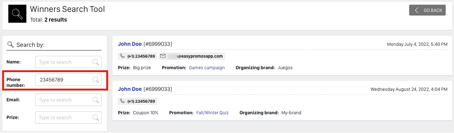Focus the Phone number input containing 23456789
Viewport: 454px width, 133px height.
(x=68, y=80)
